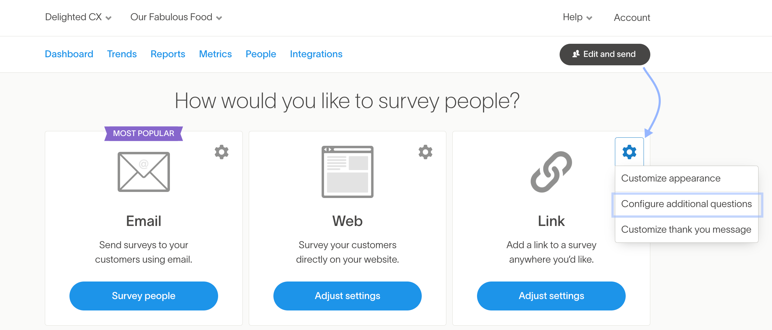
Task: Open the Help dropdown menu
Action: pos(577,17)
